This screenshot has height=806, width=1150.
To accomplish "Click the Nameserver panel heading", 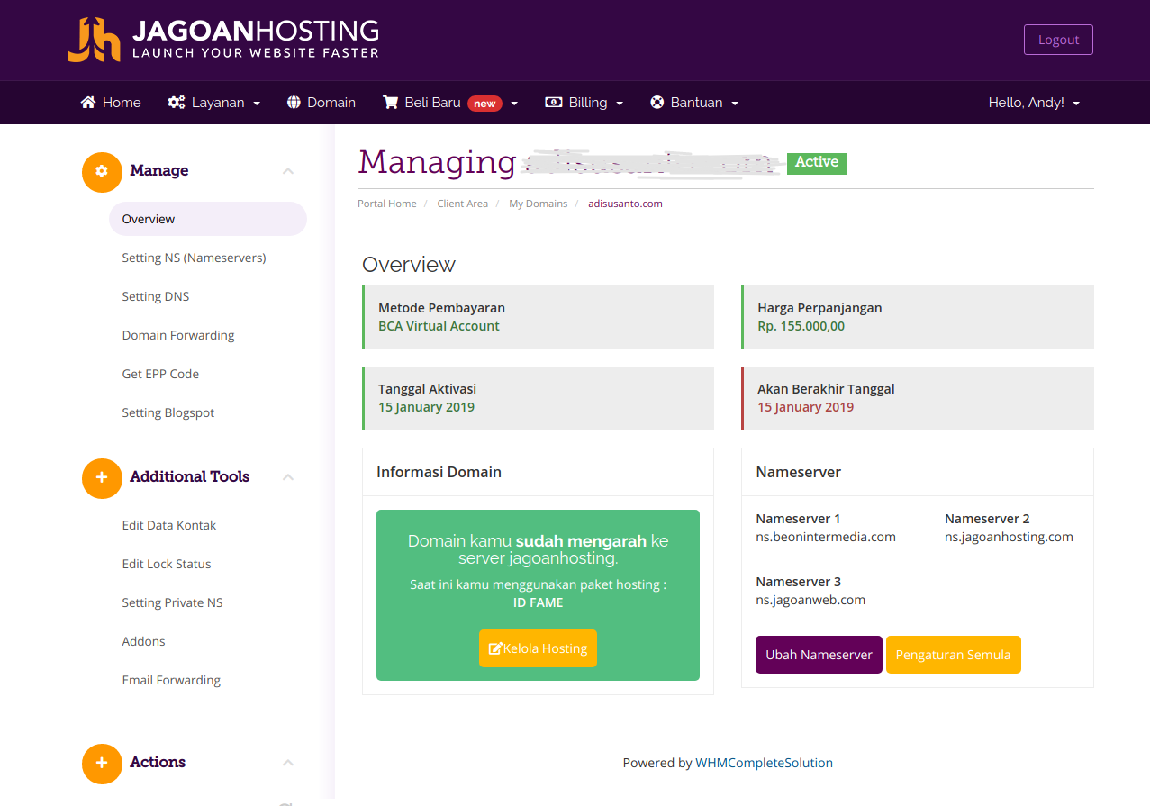I will 799,472.
